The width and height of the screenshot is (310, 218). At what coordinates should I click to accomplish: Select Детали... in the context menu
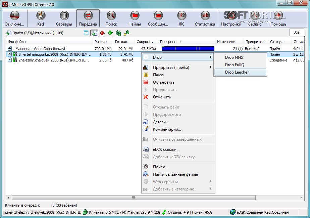(178, 122)
